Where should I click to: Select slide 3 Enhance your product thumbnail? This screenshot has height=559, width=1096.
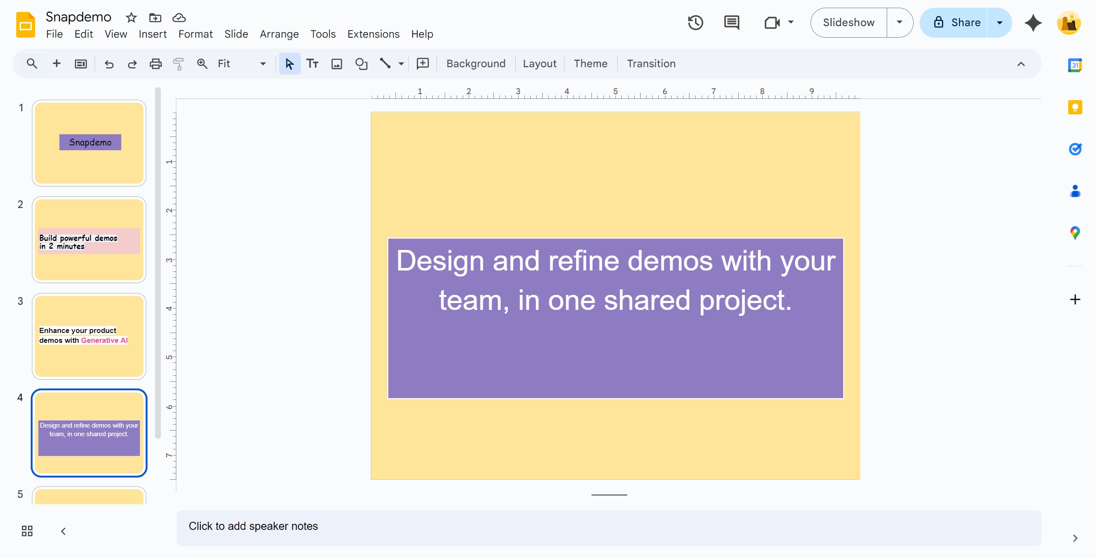coord(89,336)
